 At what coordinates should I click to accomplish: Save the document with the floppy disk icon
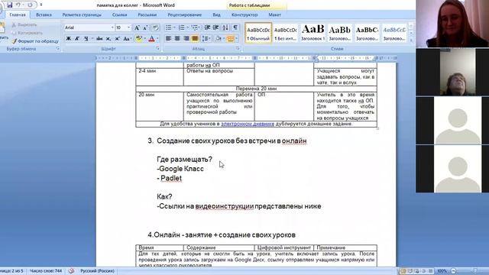pyautogui.click(x=9, y=5)
